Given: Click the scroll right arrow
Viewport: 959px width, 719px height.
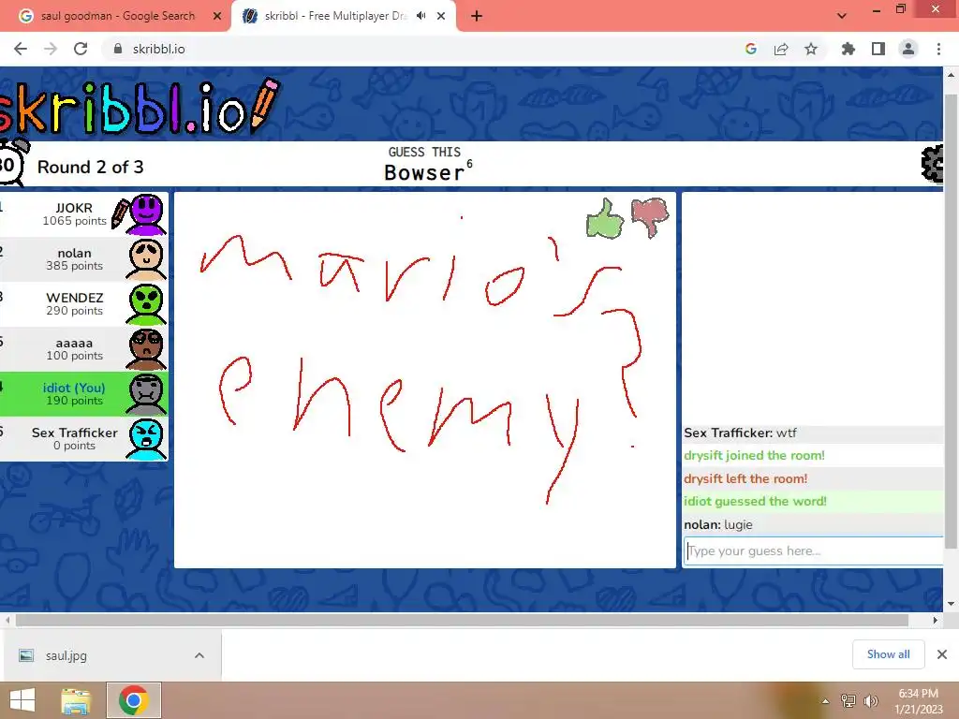Looking at the screenshot, I should tap(936, 620).
